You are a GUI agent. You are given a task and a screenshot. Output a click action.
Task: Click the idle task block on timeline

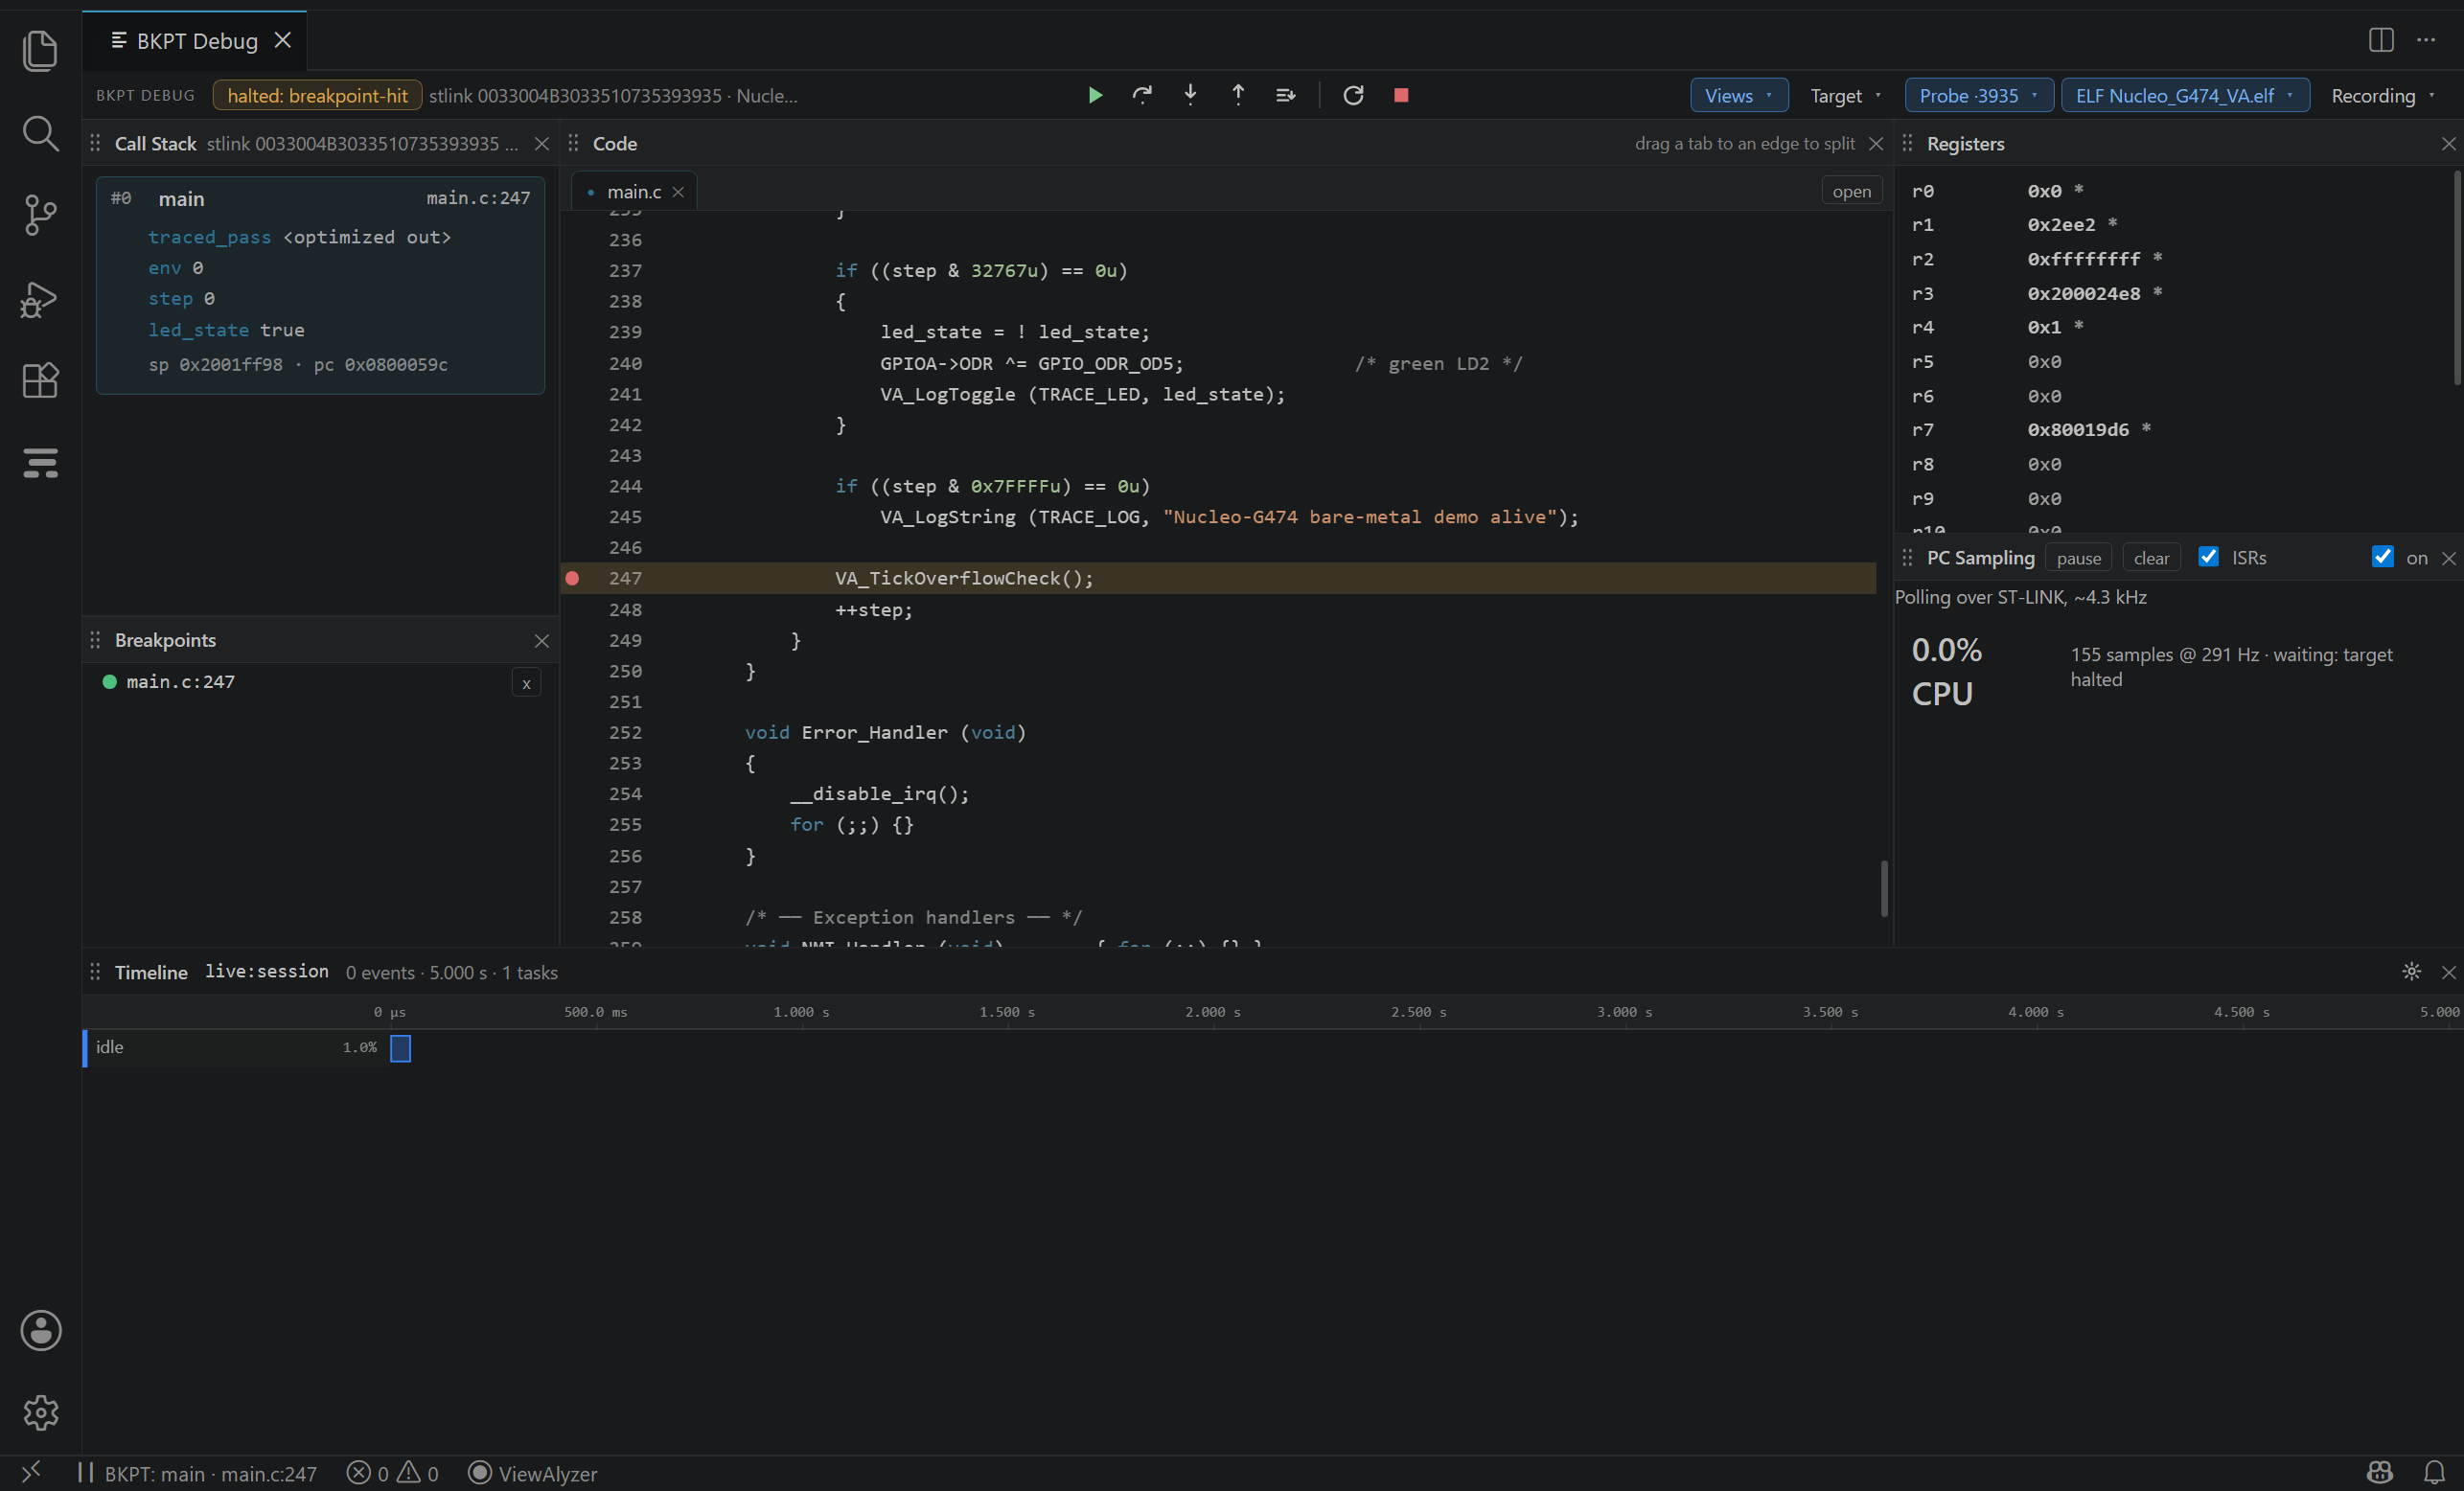coord(400,1048)
